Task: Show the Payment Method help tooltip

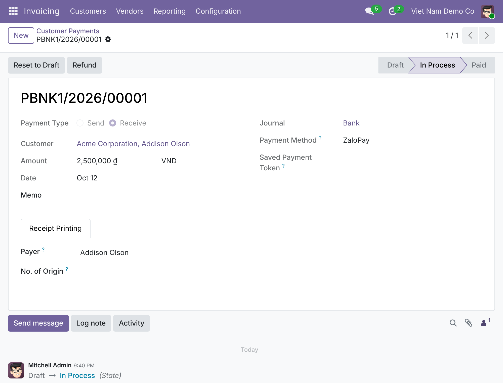Action: pos(320,138)
